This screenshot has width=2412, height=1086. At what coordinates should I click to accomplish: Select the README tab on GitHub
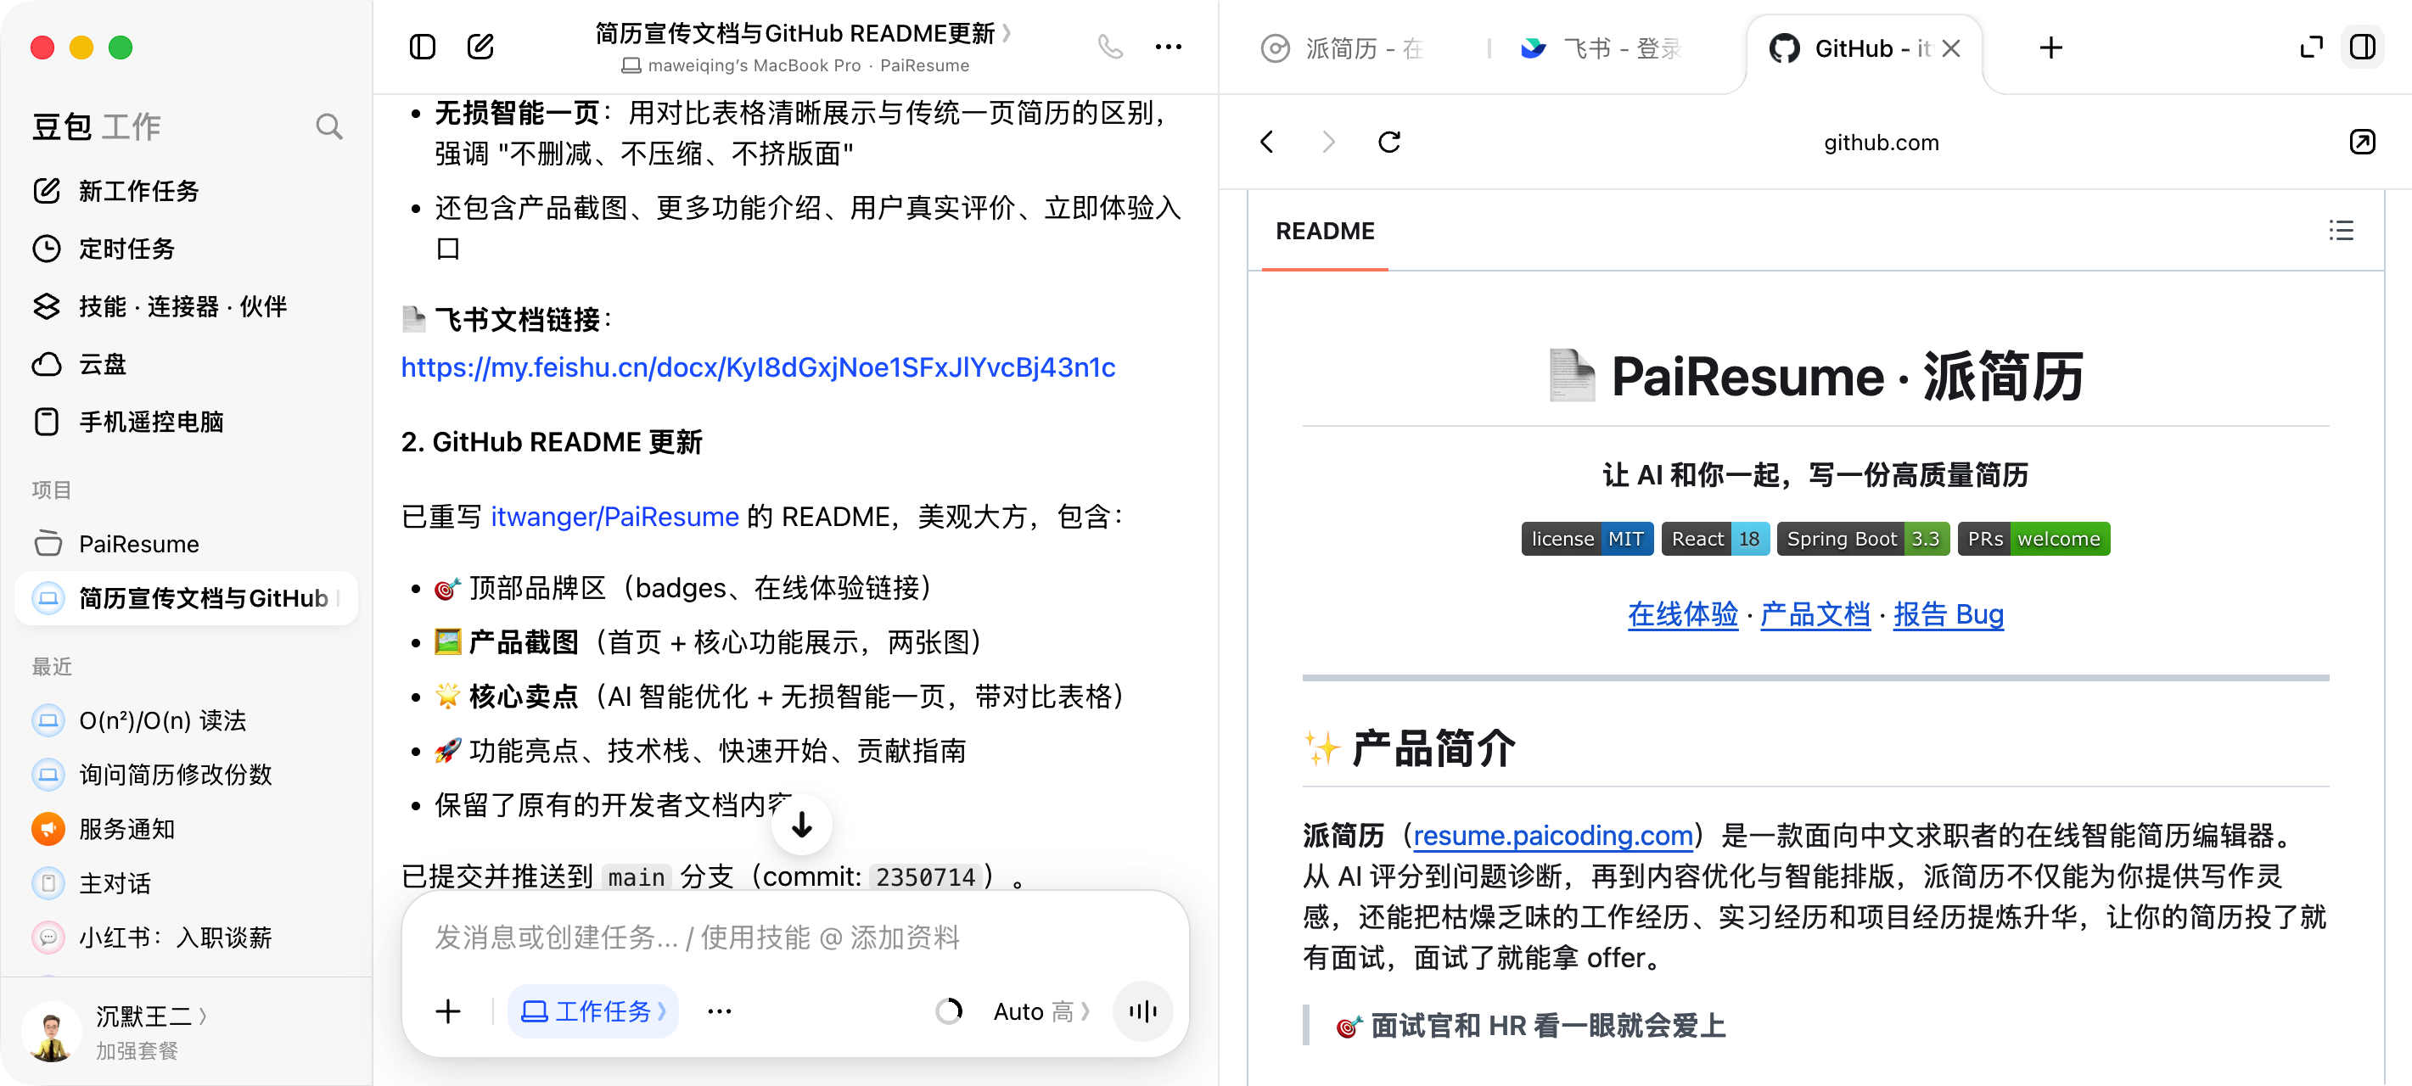click(x=1324, y=232)
